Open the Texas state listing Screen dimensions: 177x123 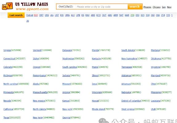click(6, 117)
